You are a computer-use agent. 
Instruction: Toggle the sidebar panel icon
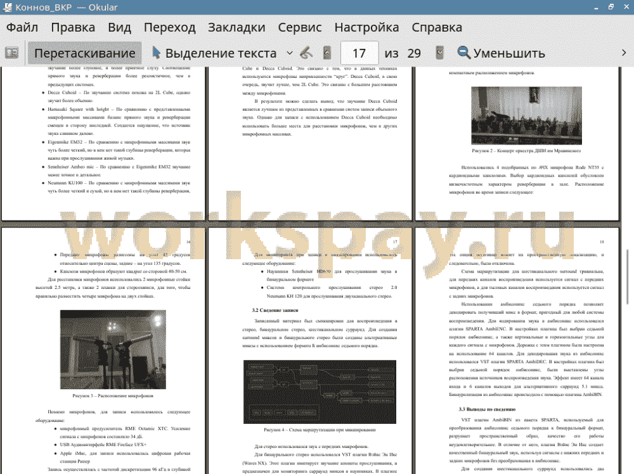pos(11,53)
